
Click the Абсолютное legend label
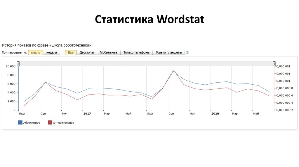32,123
